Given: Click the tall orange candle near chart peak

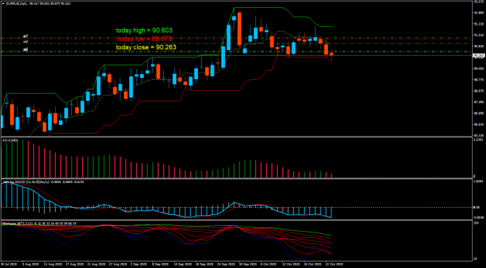Looking at the screenshot, I should coord(239,29).
